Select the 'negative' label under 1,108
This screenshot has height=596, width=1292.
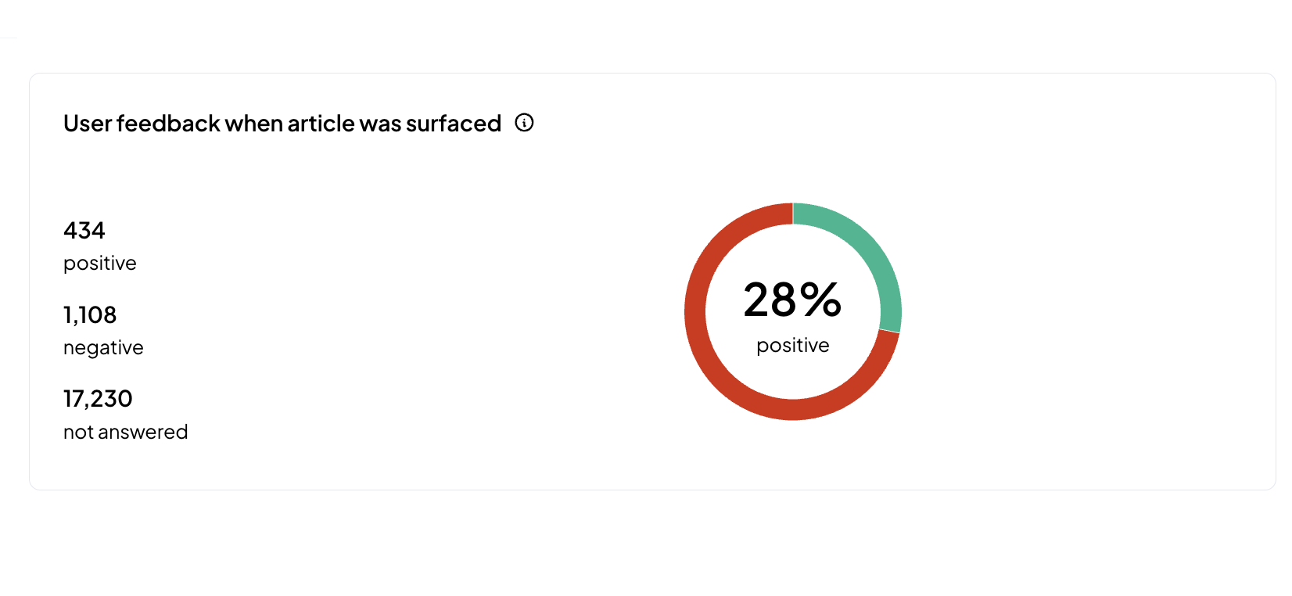click(x=103, y=348)
